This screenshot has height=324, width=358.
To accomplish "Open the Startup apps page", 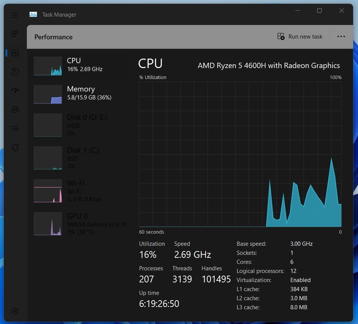I will click(x=15, y=90).
